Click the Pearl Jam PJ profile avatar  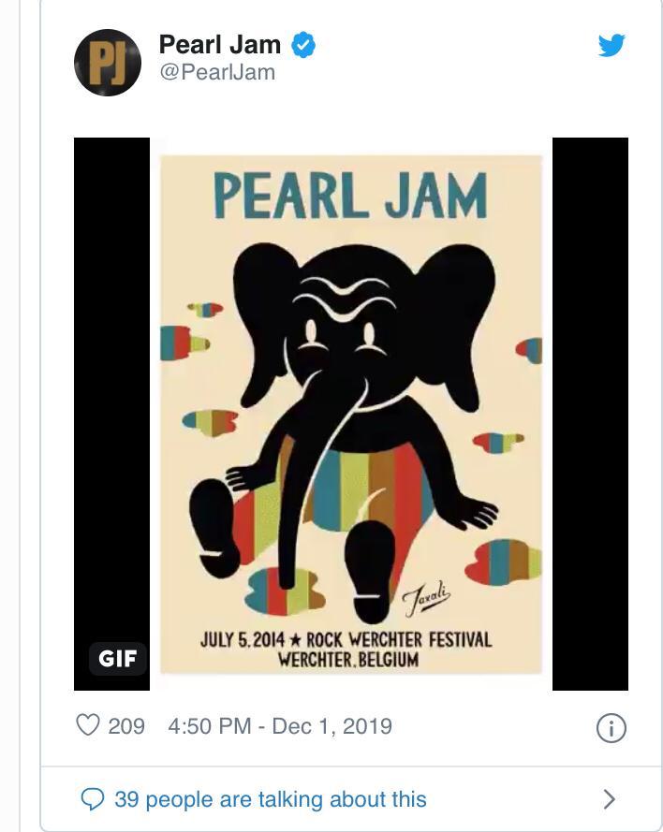[x=108, y=63]
